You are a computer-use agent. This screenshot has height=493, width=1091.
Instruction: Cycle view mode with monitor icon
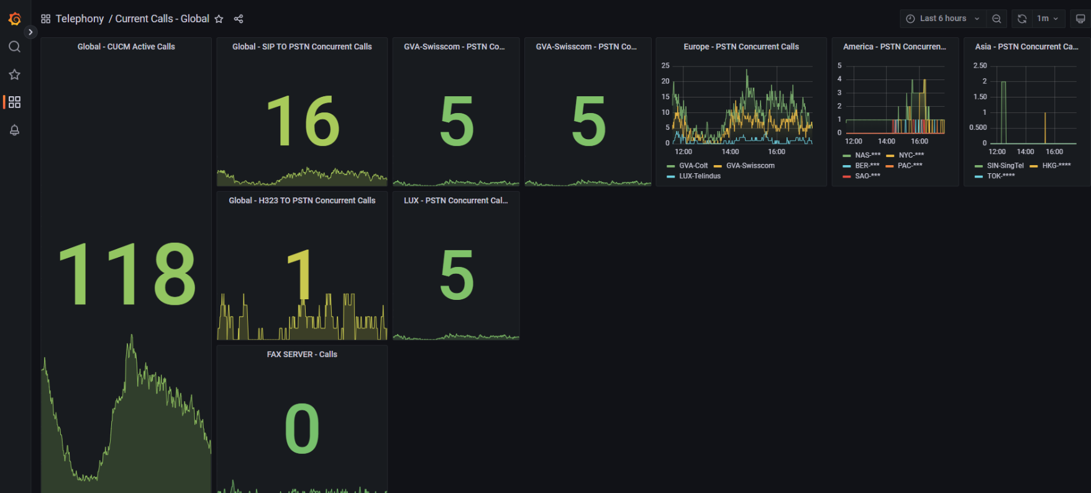point(1080,19)
